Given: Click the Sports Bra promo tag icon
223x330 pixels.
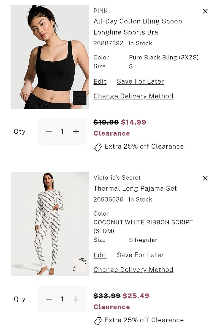Looking at the screenshot, I should (98, 147).
